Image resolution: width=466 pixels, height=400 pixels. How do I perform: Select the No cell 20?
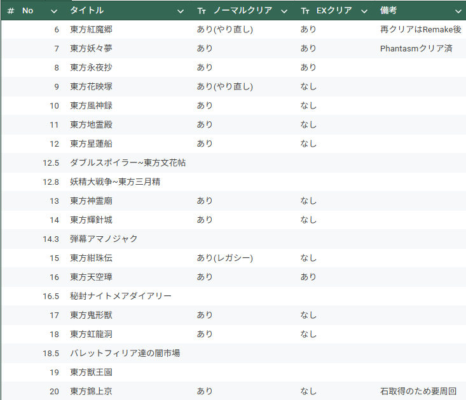click(x=54, y=392)
